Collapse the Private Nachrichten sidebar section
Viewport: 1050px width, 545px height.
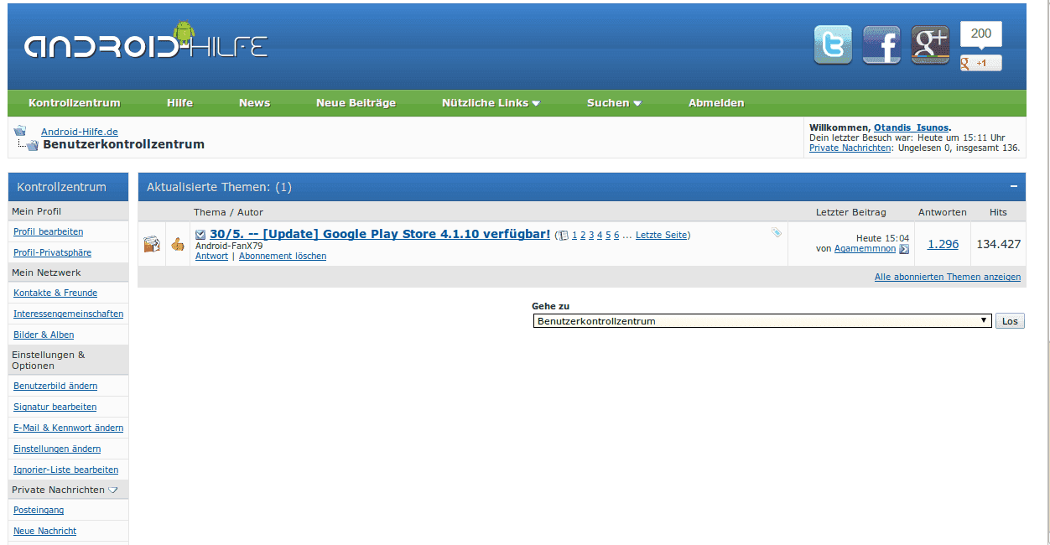click(113, 490)
